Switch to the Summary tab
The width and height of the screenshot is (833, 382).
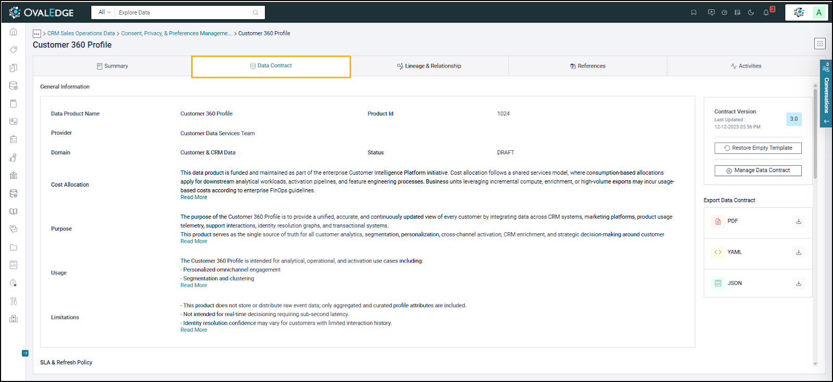pyautogui.click(x=112, y=66)
